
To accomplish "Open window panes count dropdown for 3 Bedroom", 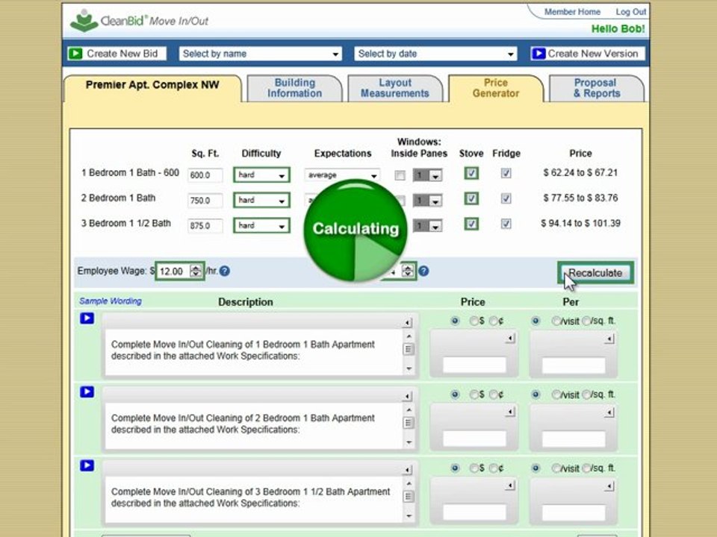I will click(427, 225).
